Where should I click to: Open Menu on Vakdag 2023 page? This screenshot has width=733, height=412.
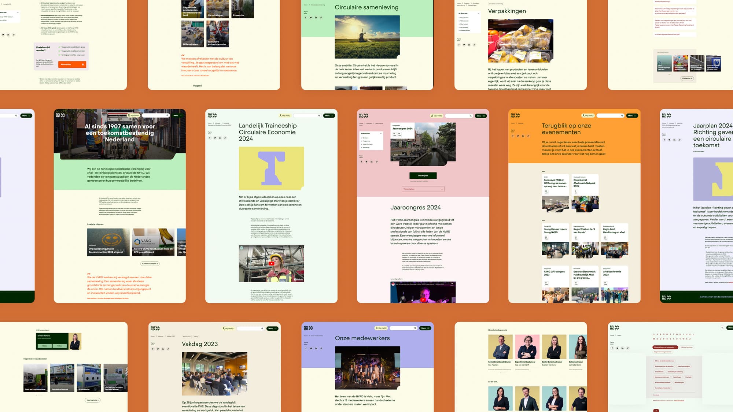click(x=272, y=329)
